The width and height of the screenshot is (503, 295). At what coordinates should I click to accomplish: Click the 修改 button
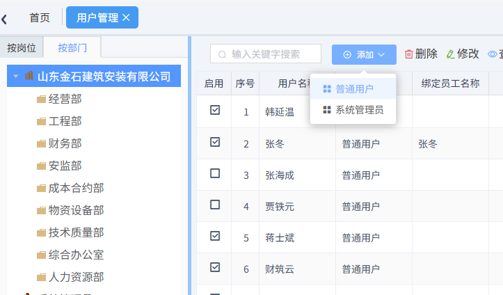click(x=463, y=54)
